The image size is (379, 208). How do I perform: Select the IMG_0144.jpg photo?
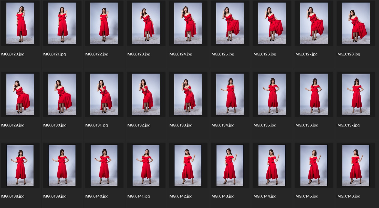click(272, 166)
